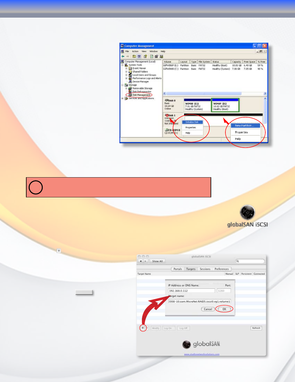Click the Capacity column header
This screenshot has height=382, width=295.
pyautogui.click(x=237, y=62)
